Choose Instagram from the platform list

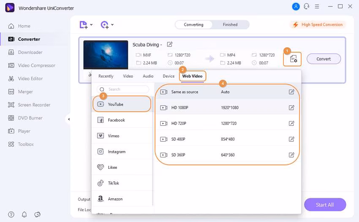[122, 152]
